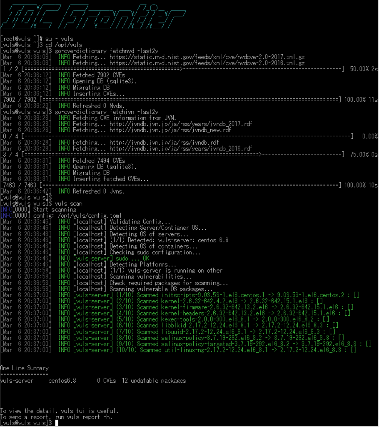
Task: Click the cursor at final shell prompt
Action: [57, 423]
